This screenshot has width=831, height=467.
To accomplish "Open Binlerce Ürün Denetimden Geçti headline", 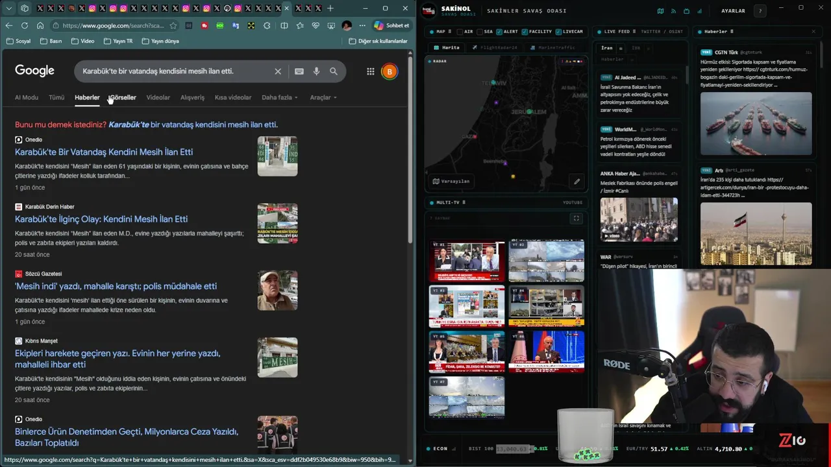I will click(127, 437).
